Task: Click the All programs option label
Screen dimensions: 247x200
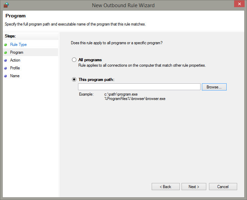Action: pos(90,60)
